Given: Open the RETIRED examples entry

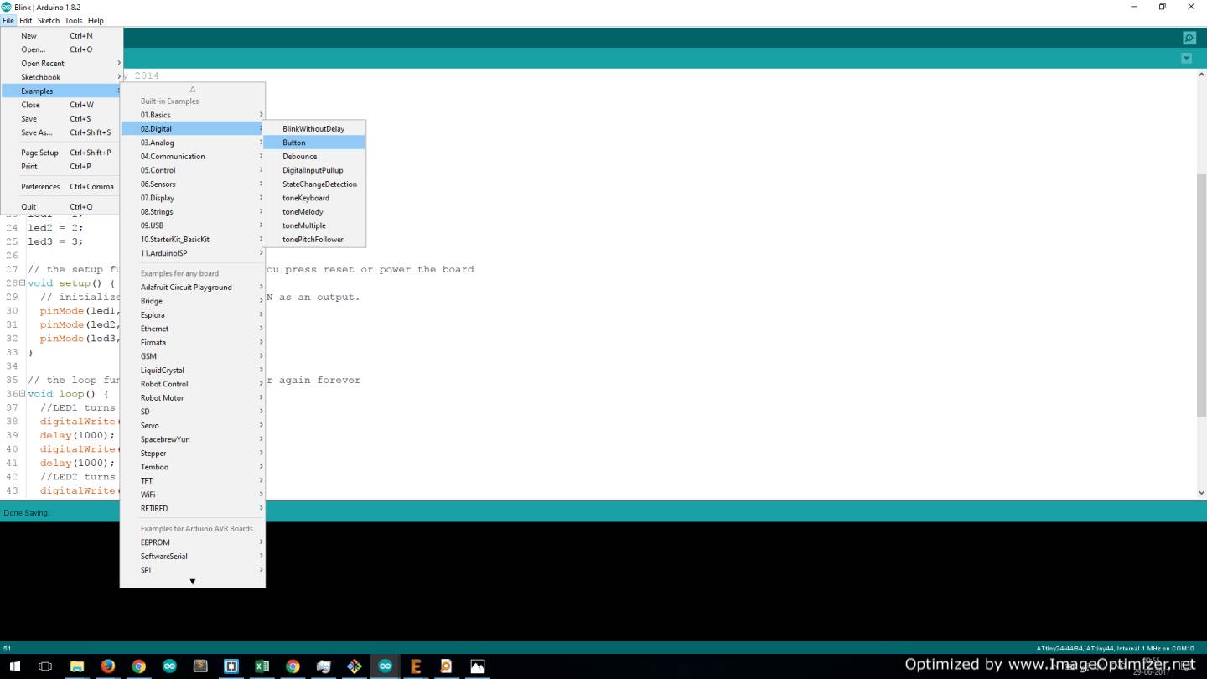Looking at the screenshot, I should pos(193,508).
